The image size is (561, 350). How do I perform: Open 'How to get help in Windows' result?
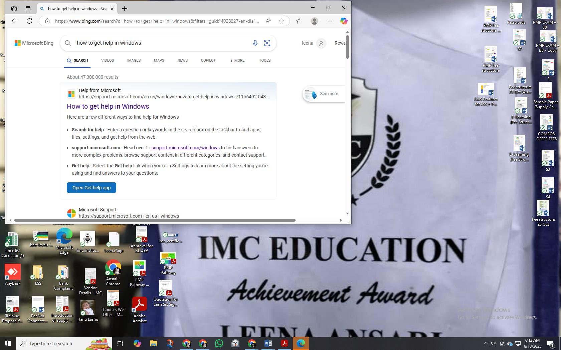pyautogui.click(x=108, y=106)
